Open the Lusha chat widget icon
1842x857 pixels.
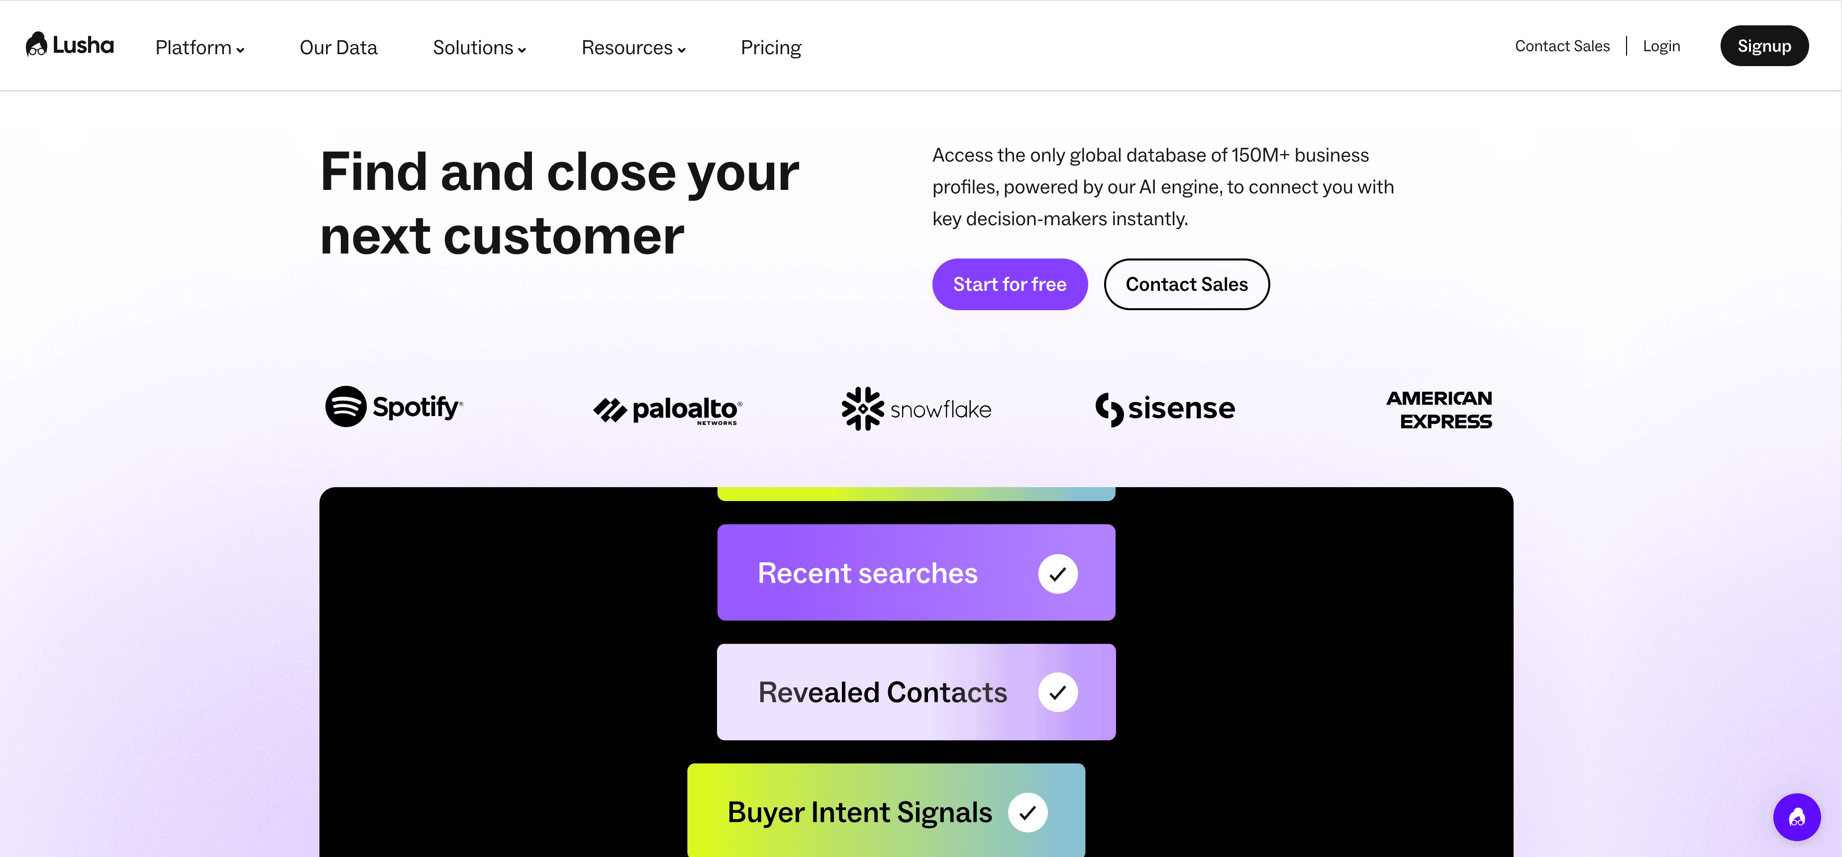[x=1796, y=817]
